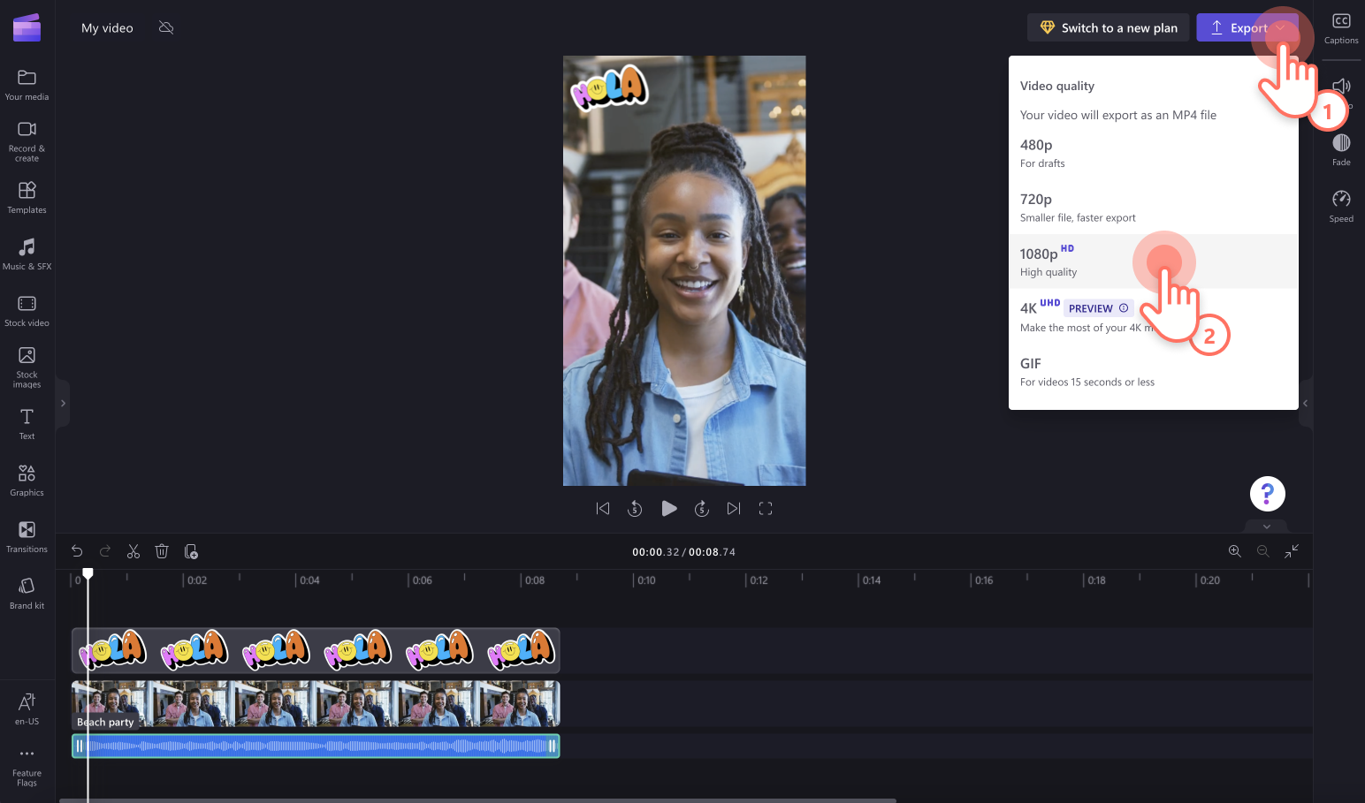Image resolution: width=1365 pixels, height=803 pixels.
Task: Delete the selected clip with the trash icon
Action: pyautogui.click(x=162, y=550)
